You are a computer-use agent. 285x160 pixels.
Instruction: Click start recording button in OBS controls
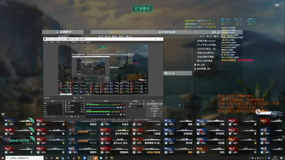[154, 106]
